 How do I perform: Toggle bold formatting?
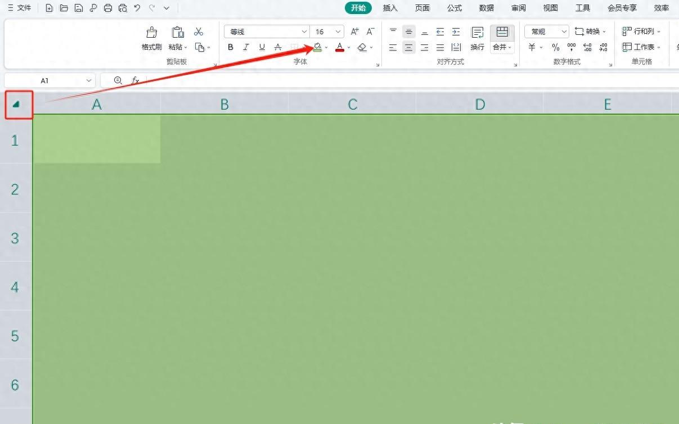coord(231,47)
